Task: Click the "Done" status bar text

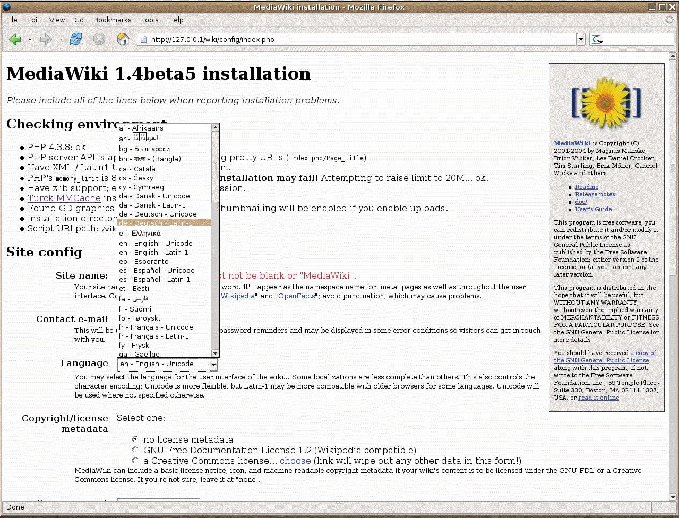Action: (x=15, y=507)
